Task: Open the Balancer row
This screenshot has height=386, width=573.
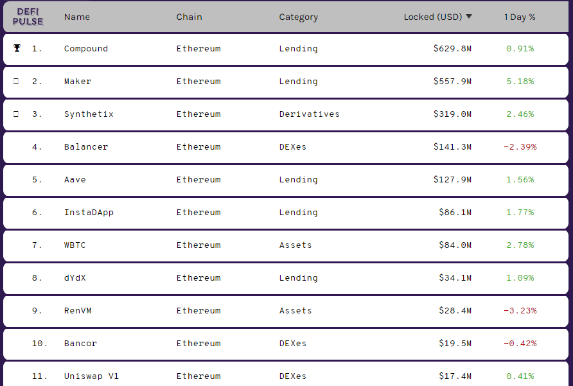Action: coord(286,147)
